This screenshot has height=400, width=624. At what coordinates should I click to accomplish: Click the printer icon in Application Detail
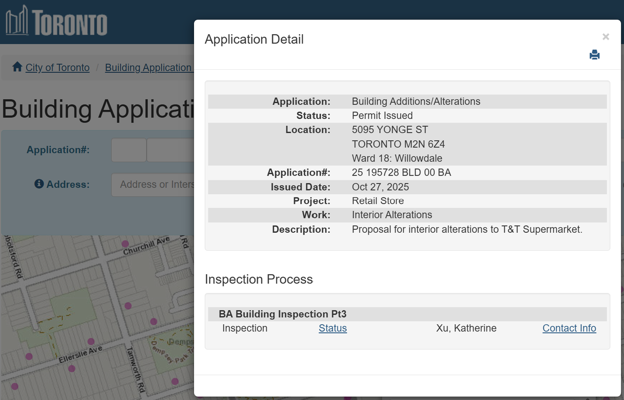click(594, 55)
